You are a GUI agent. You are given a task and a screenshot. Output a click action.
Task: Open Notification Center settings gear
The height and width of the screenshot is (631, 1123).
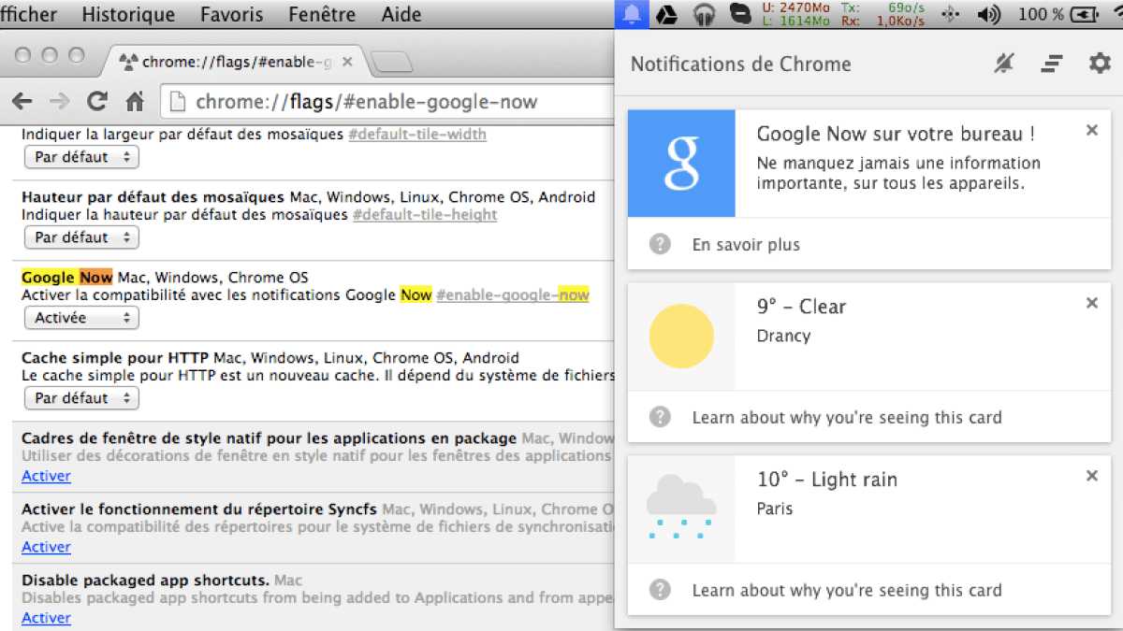point(1100,64)
